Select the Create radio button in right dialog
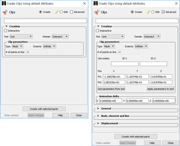Image resolution: width=180 pixels, height=146 pixels. (x=132, y=12)
